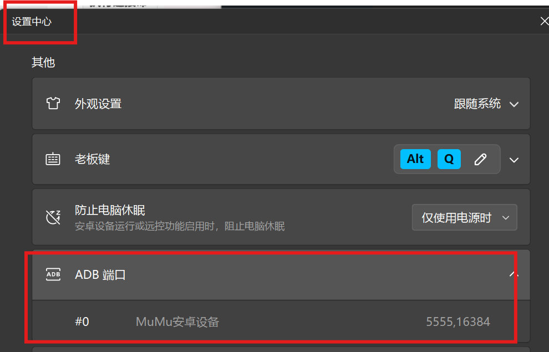This screenshot has width=549, height=352.
Task: Click the ADB icon beside ADB 端口
Action: 53,274
